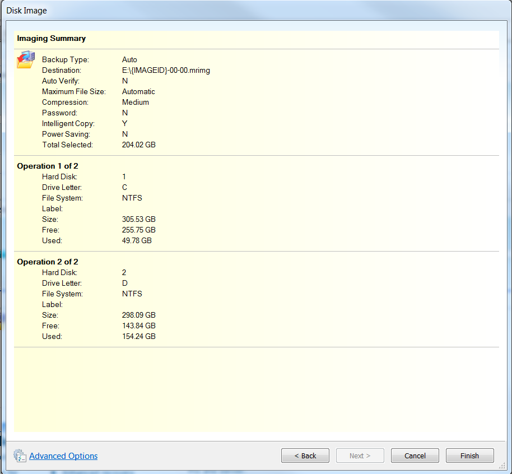This screenshot has width=512, height=474.
Task: Click the backup folder icon in Imaging Summary
Action: click(x=25, y=59)
